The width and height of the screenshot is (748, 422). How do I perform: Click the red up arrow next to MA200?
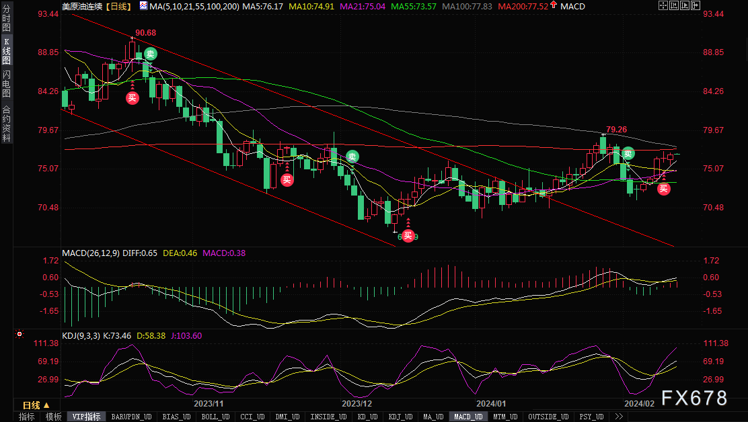554,5
